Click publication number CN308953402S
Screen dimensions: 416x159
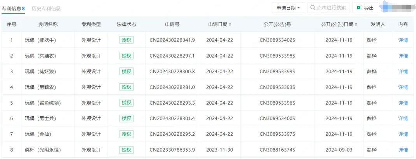point(277,40)
